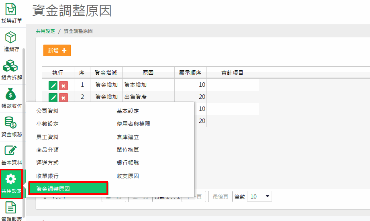
Task: Choose 商品分類 from the popup menu
Action: (47, 150)
